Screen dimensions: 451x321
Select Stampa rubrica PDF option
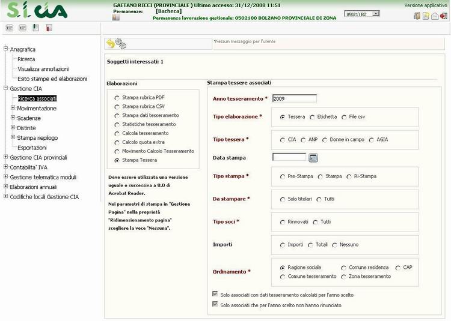pos(117,98)
